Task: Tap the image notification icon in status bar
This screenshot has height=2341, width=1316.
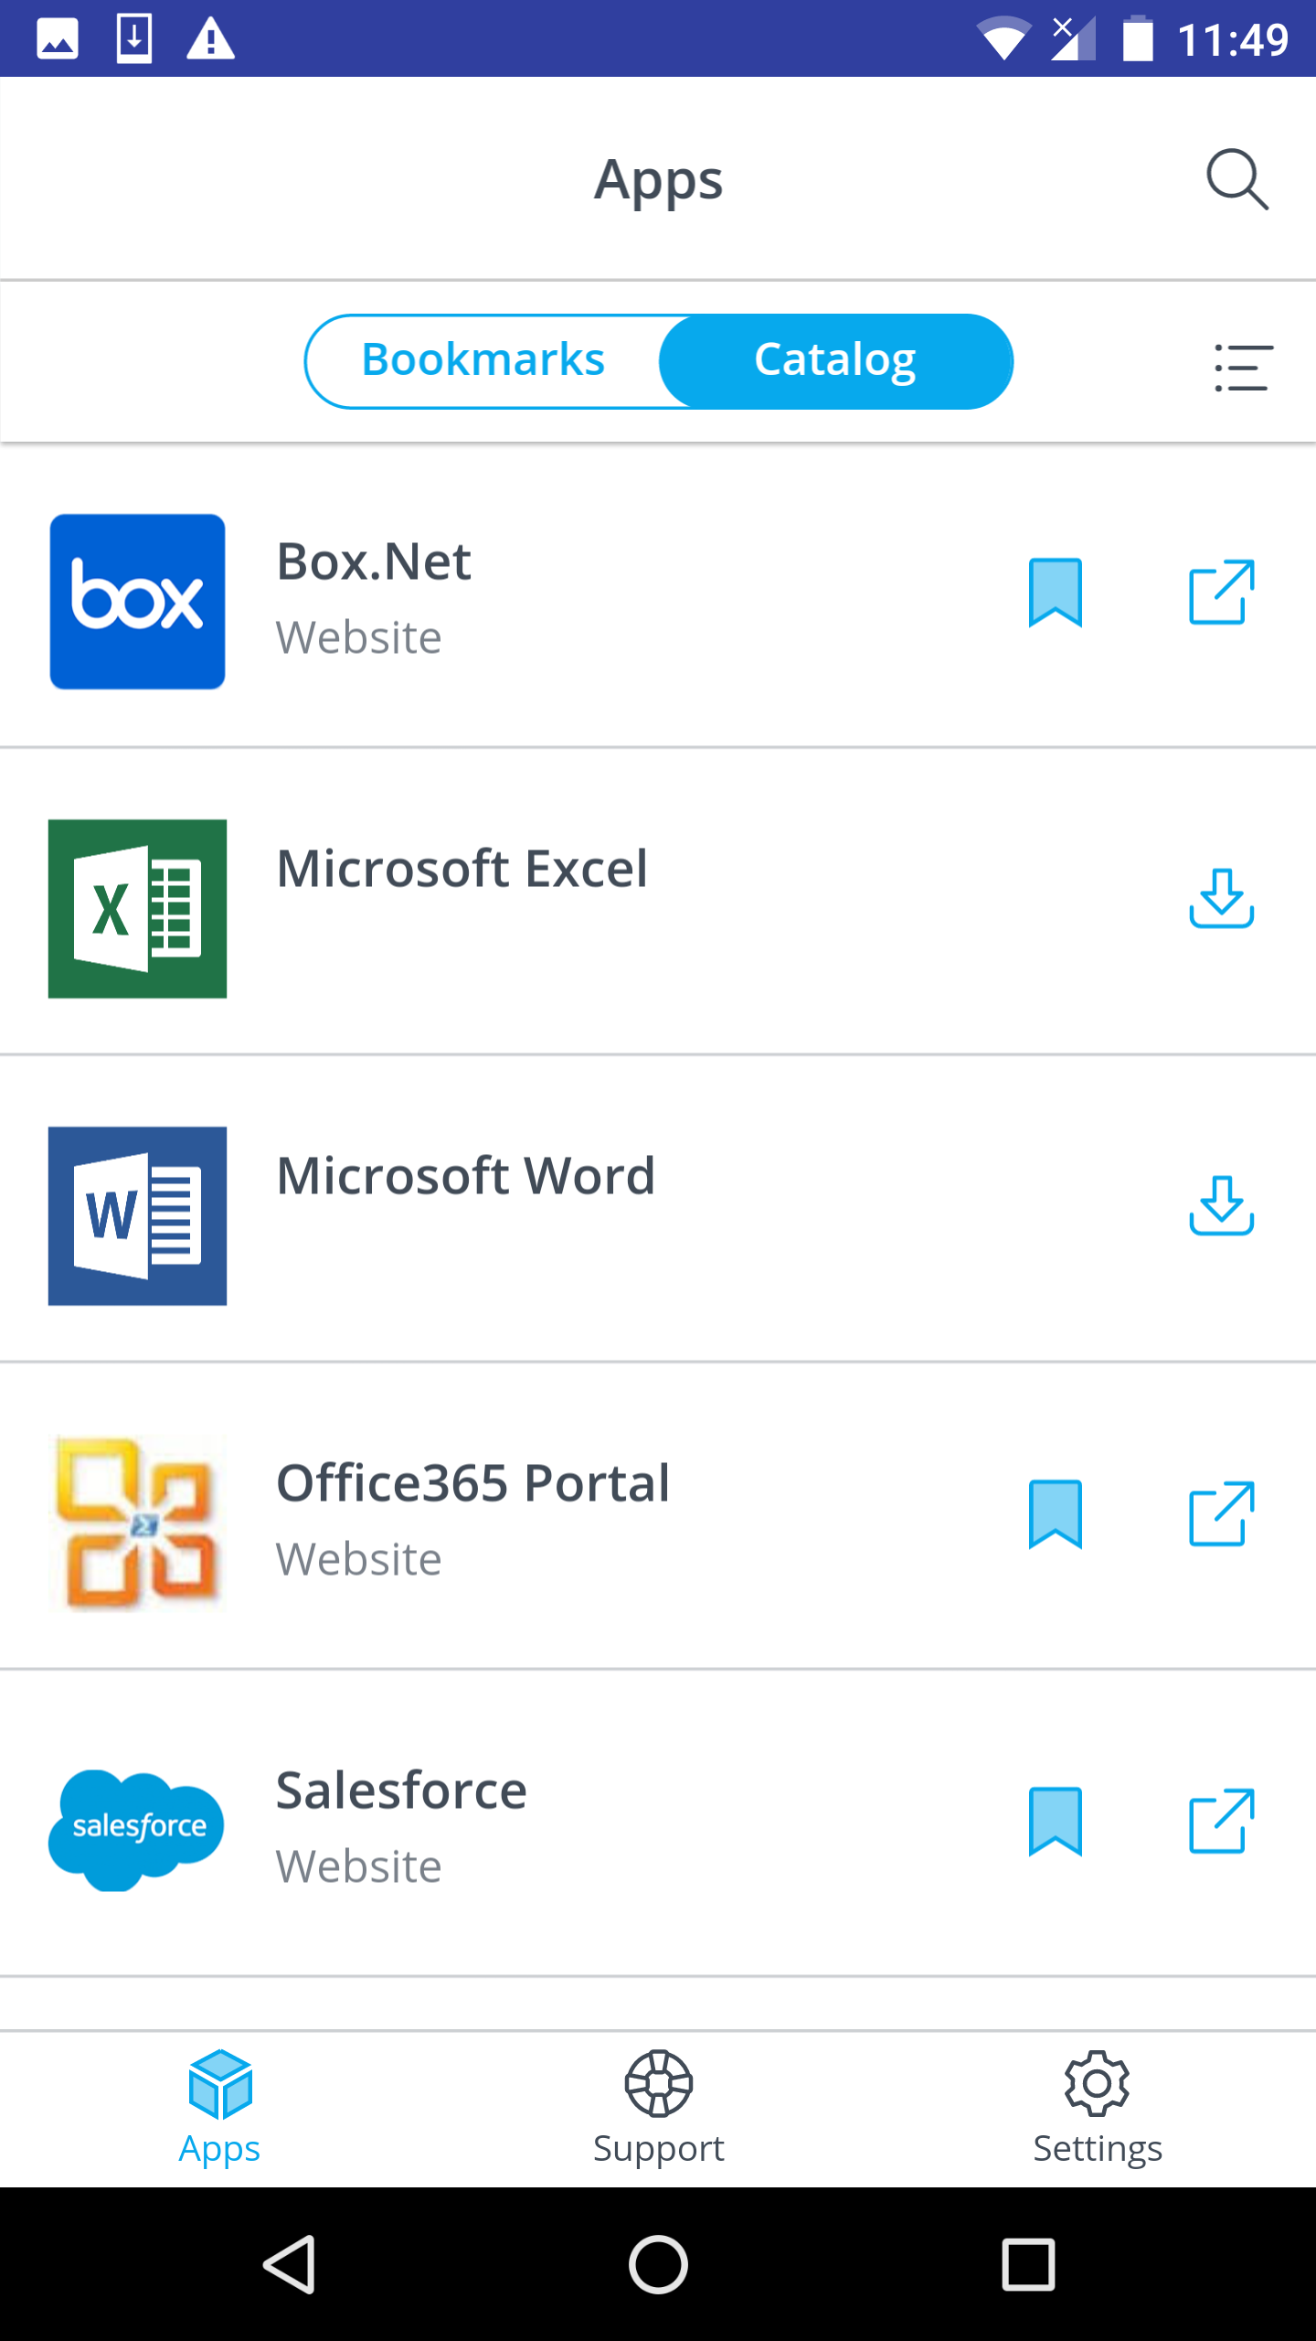Action: 58,39
